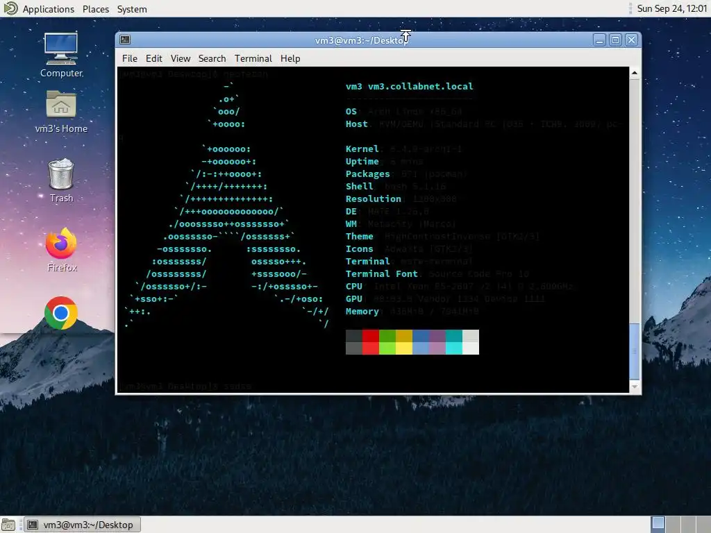Click the vm3.collabnet.local hostname text
Viewport: 711px width, 533px height.
coord(420,86)
